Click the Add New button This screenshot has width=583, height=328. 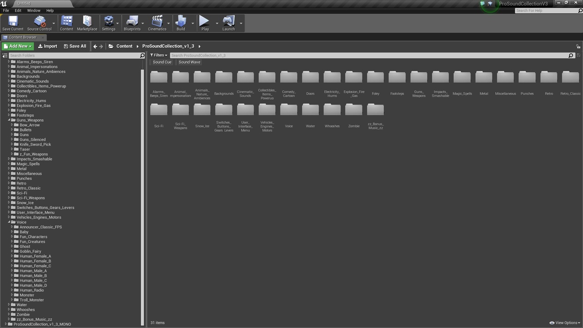pos(18,46)
